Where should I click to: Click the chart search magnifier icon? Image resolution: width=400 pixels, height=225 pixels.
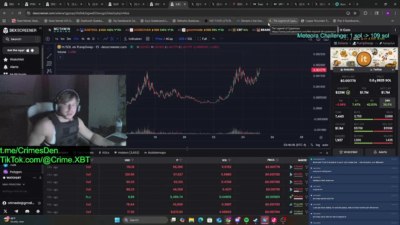click(310, 39)
